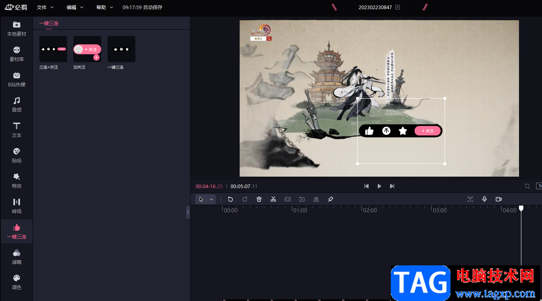Open the 转场 transitions panel
542x301 pixels.
(17, 206)
